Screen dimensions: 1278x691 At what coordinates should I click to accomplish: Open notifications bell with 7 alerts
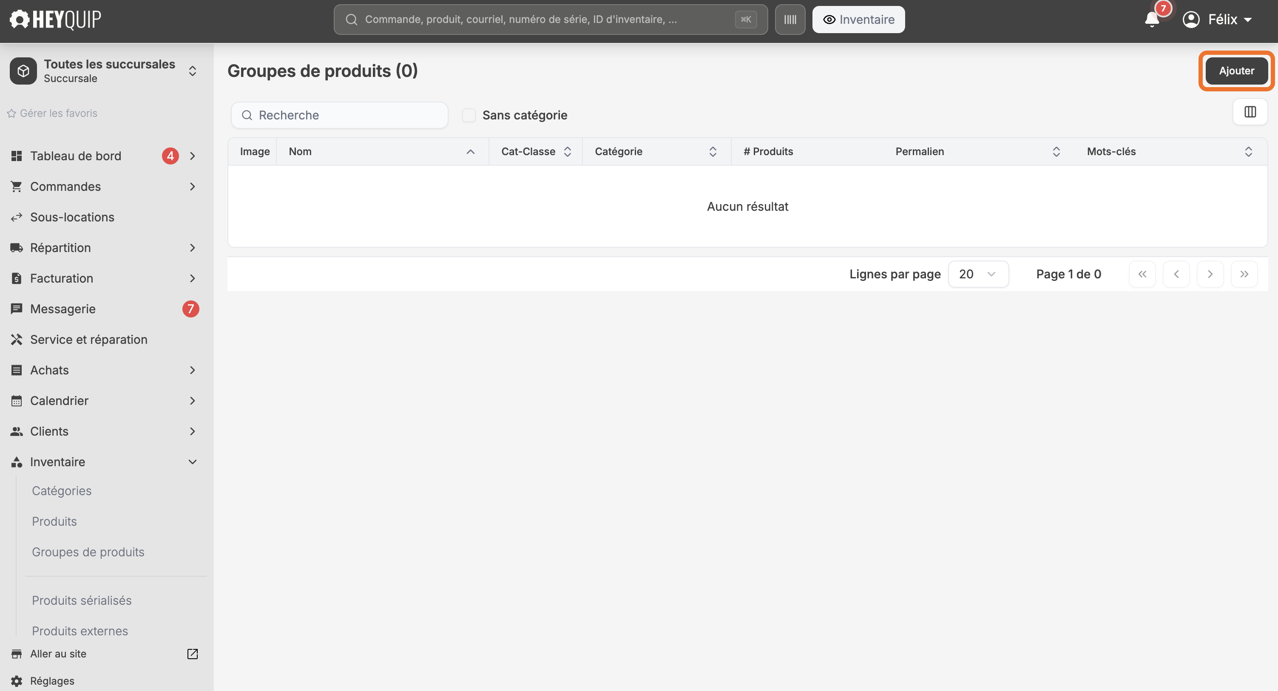[1151, 20]
